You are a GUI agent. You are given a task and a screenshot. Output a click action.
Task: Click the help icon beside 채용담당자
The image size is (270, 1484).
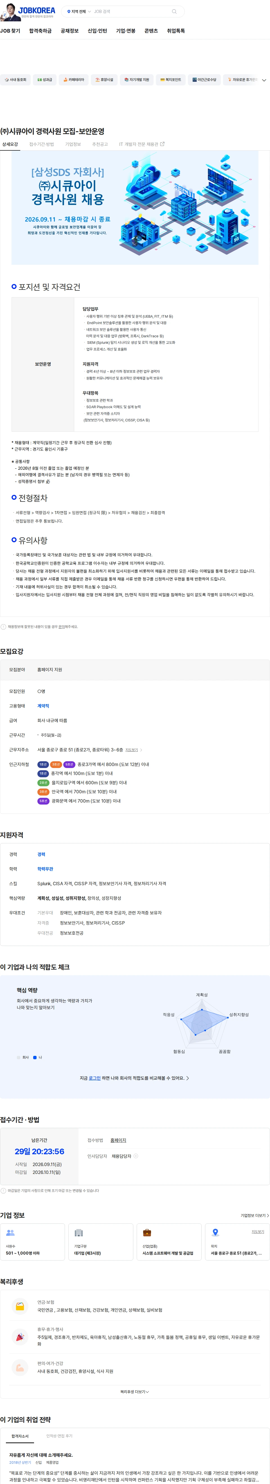coord(136,1156)
